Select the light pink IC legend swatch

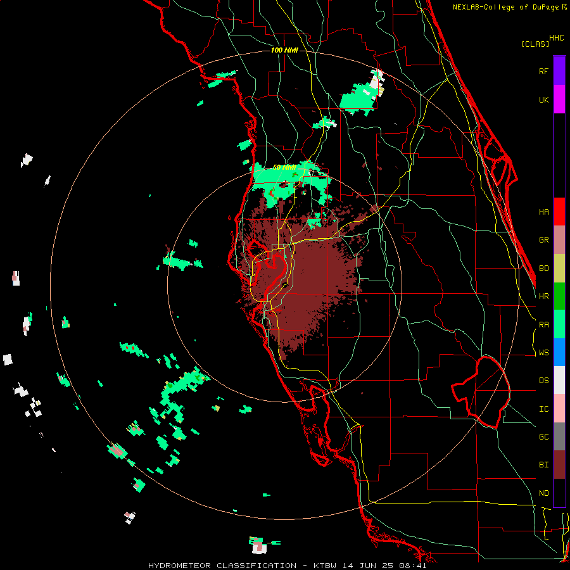click(x=559, y=408)
